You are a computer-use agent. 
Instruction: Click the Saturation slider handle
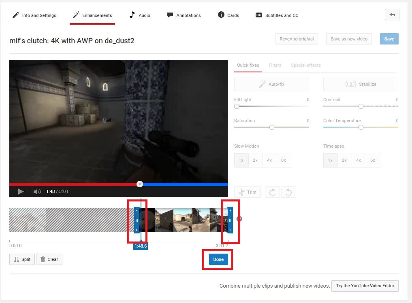(272, 127)
